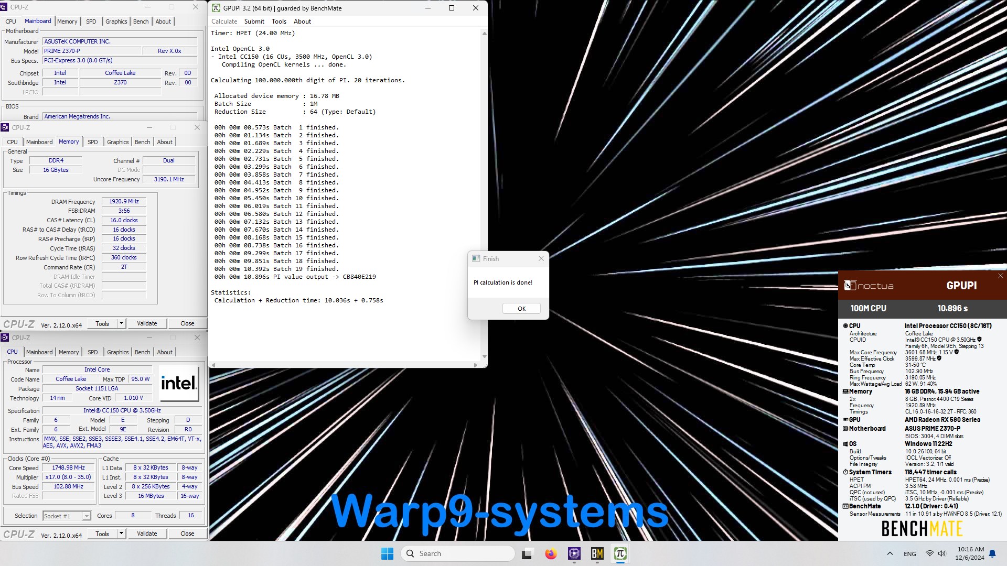Click the CPU section icon in BenchMate
The width and height of the screenshot is (1007, 566).
pyautogui.click(x=845, y=326)
